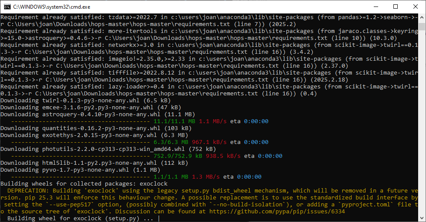Screen dimensions: 426x222
Task: Click the '938.5 kB/s' download speed
Action: pos(223,156)
